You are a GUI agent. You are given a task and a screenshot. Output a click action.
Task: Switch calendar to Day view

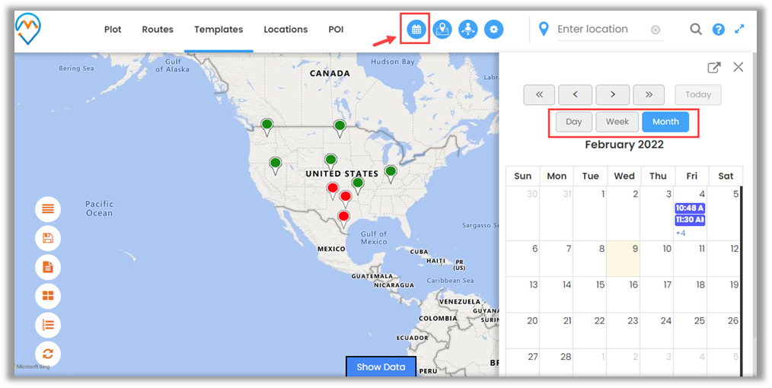[x=573, y=122]
